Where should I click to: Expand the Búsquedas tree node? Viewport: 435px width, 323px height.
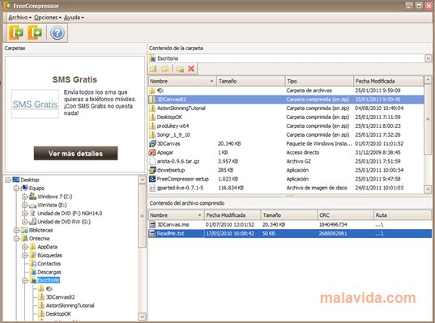(x=24, y=255)
